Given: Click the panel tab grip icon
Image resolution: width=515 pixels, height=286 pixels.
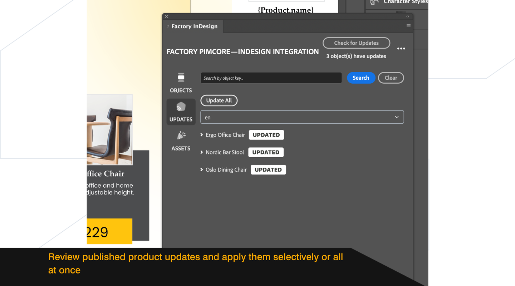Looking at the screenshot, I should click(168, 26).
